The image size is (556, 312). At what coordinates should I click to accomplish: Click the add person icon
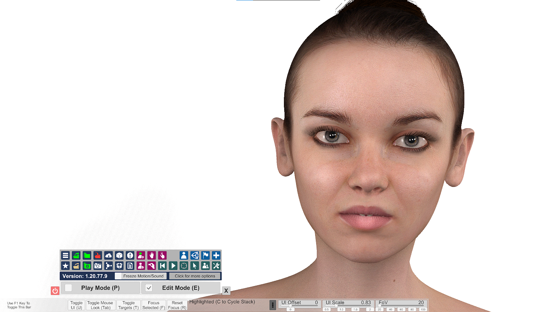tap(141, 255)
